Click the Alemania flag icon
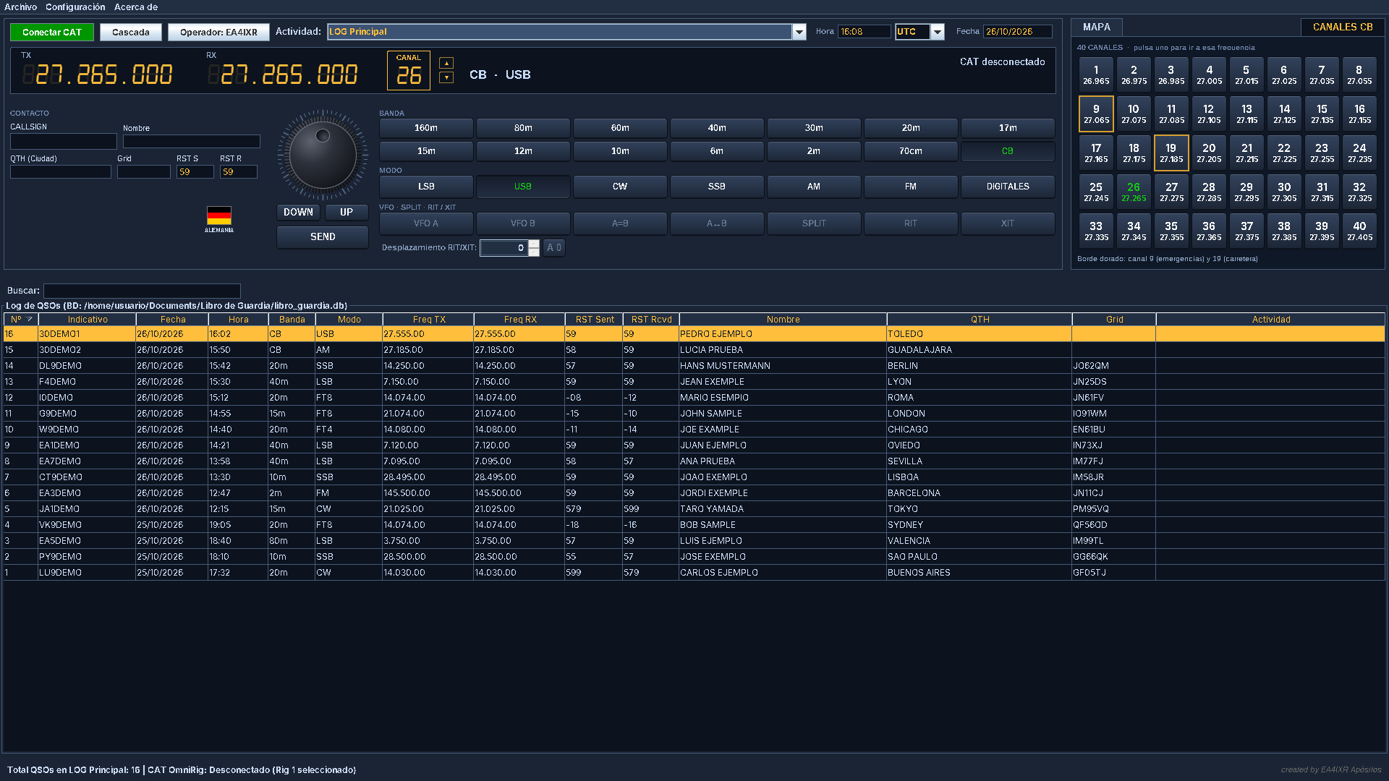The width and height of the screenshot is (1389, 781). pyautogui.click(x=218, y=215)
